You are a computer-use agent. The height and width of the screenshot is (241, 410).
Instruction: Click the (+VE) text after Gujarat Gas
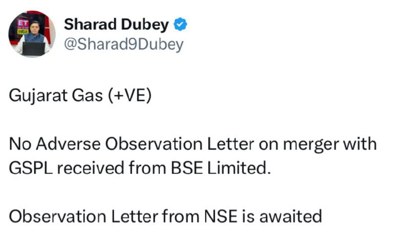[x=130, y=96]
